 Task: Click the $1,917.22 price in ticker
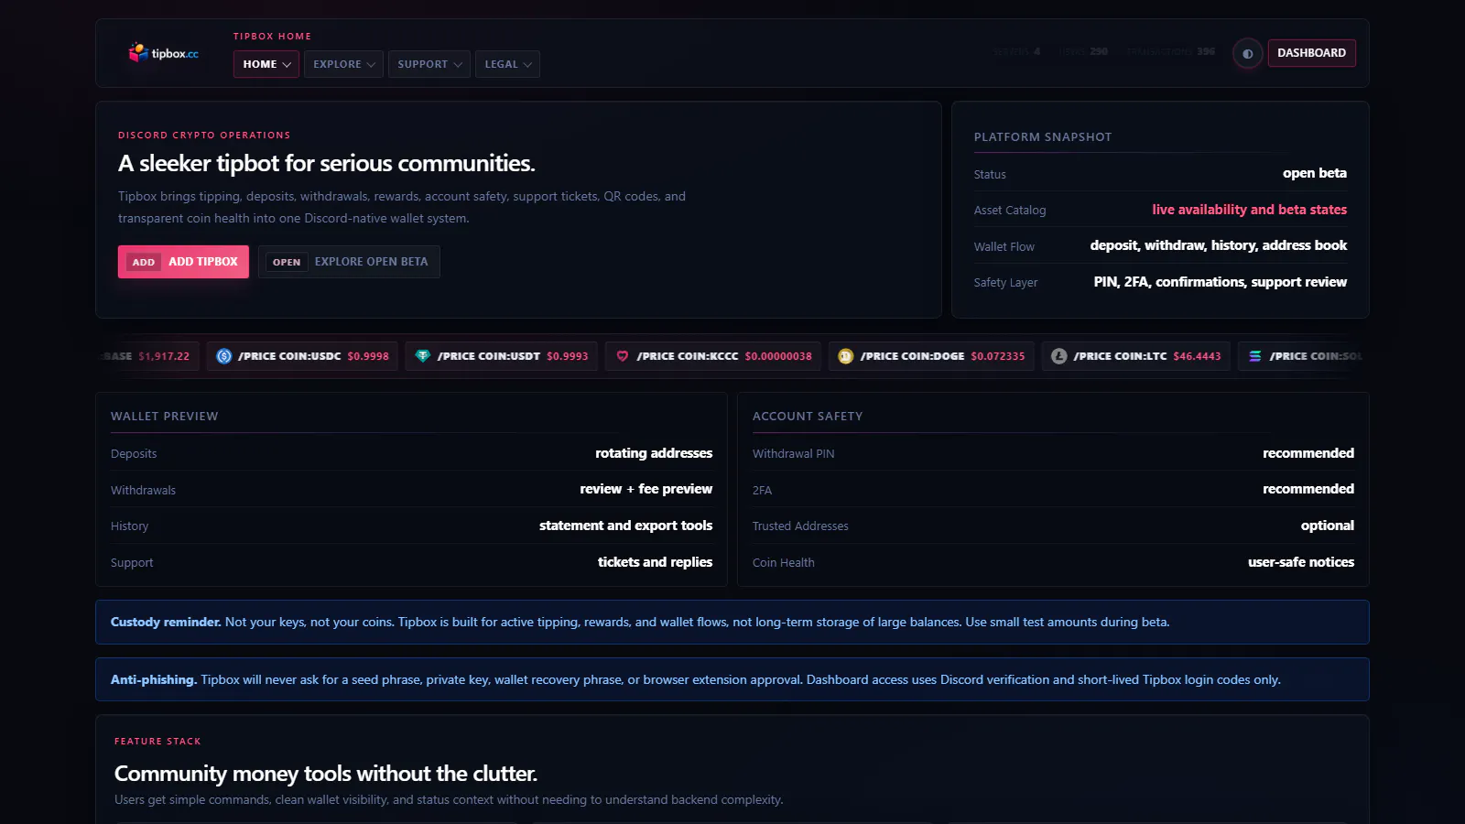164,356
